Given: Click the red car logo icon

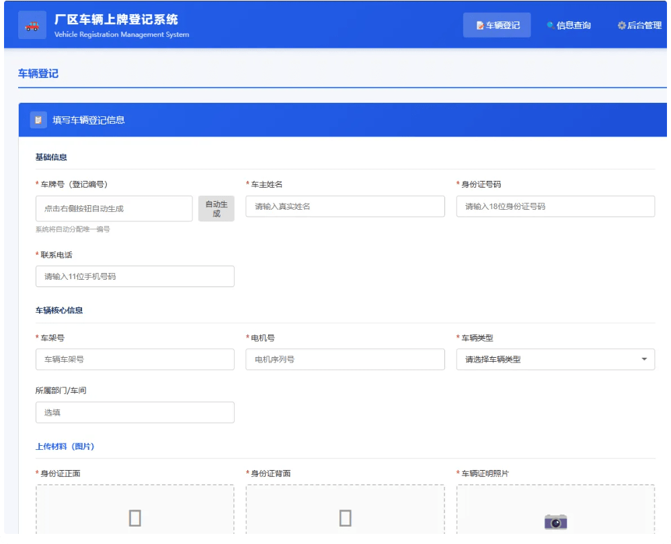Looking at the screenshot, I should [32, 26].
